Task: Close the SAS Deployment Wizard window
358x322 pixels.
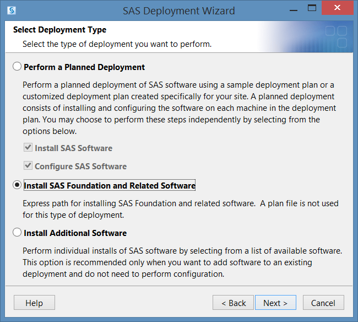Action: (337, 8)
